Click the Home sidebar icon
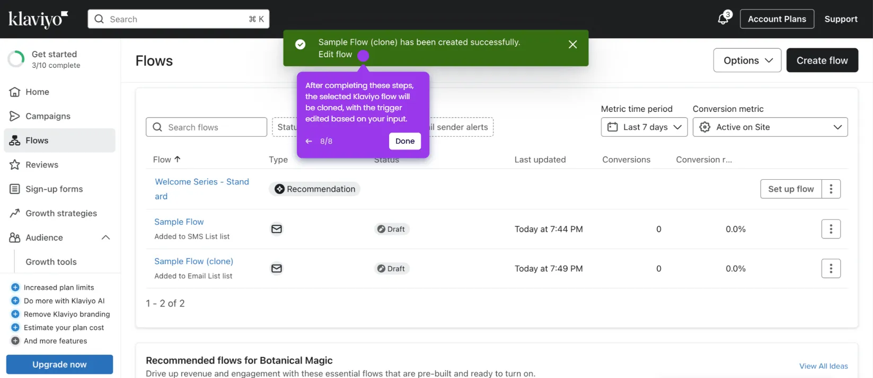873x378 pixels. (15, 92)
